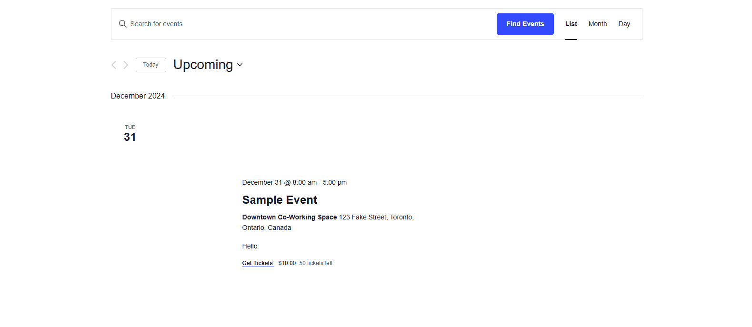Screen dimensions: 752x327
Task: Open the Sample Event title link
Action: (x=280, y=200)
